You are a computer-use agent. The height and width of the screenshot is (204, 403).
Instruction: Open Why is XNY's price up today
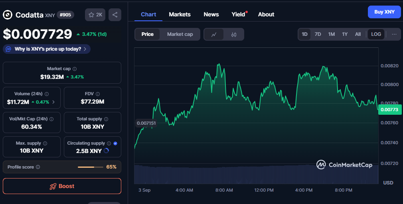(47, 49)
